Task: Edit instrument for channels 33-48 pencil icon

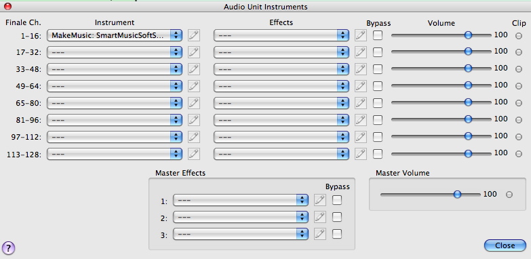Action: pos(194,69)
